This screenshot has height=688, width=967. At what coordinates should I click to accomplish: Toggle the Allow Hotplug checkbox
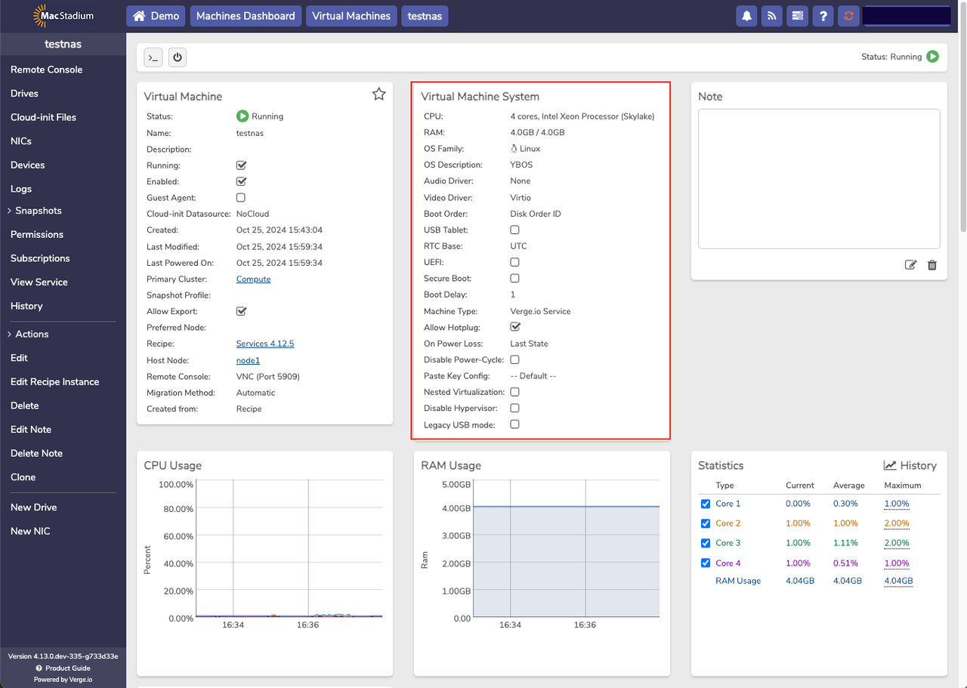pos(515,327)
